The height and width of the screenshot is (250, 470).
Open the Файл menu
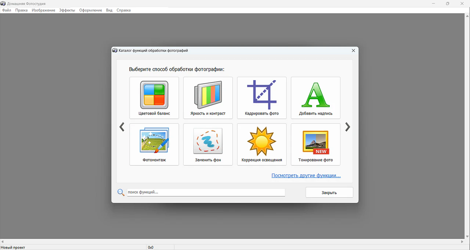pyautogui.click(x=7, y=10)
